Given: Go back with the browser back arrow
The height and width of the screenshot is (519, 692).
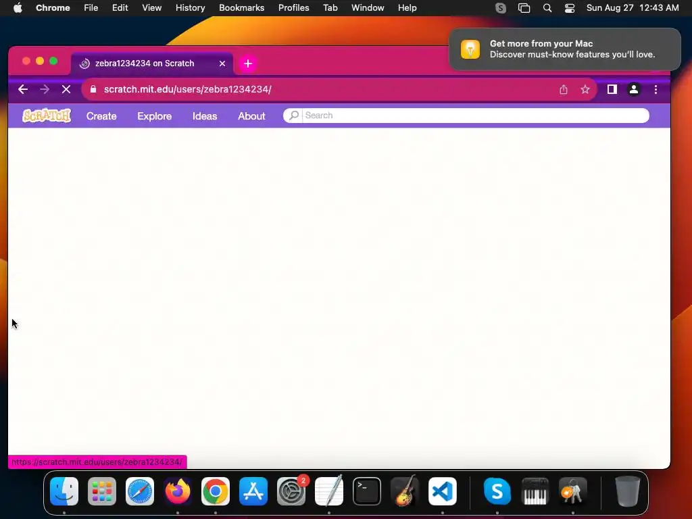Looking at the screenshot, I should tap(23, 90).
